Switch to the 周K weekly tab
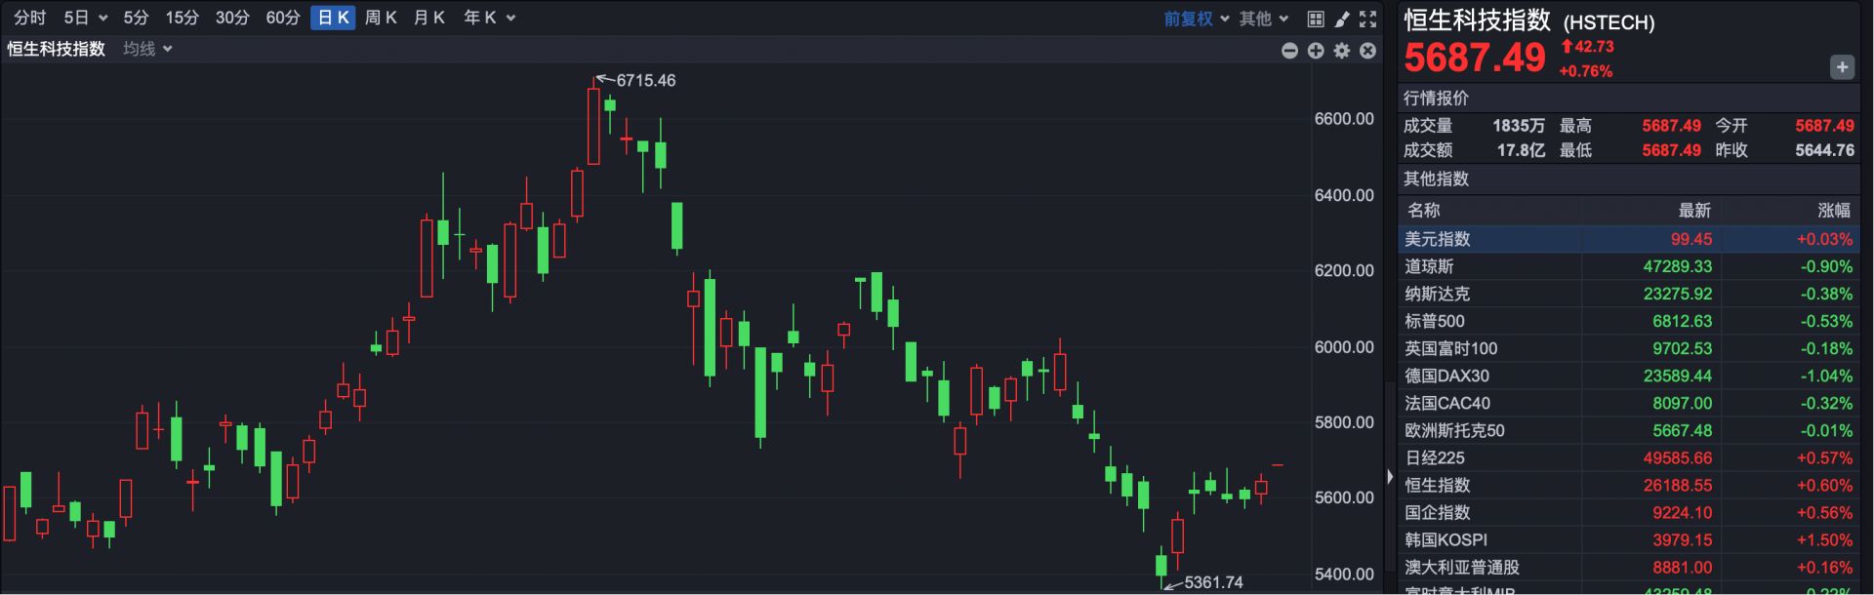The height and width of the screenshot is (595, 1874). (381, 18)
